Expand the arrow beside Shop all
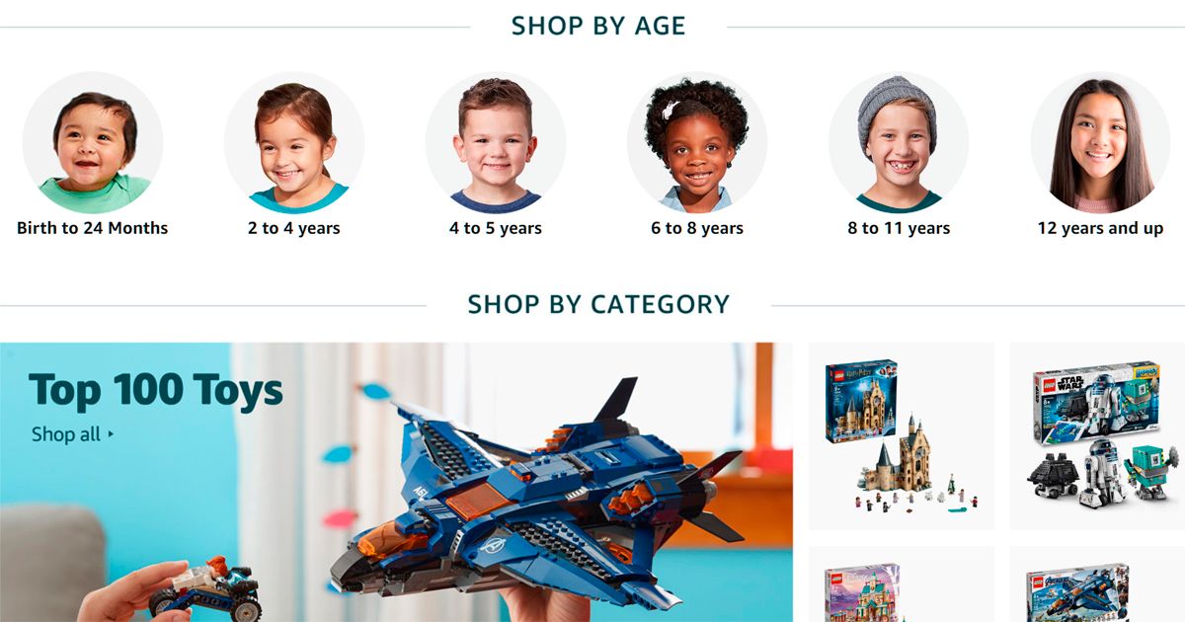1185x622 pixels. [111, 434]
